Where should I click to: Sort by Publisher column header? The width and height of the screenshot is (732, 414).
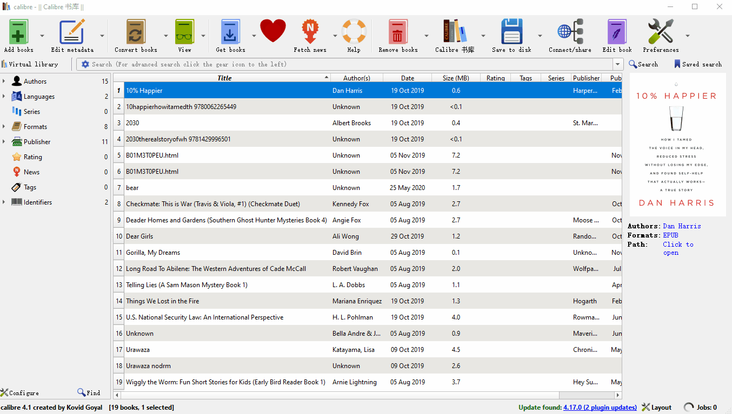click(x=587, y=78)
